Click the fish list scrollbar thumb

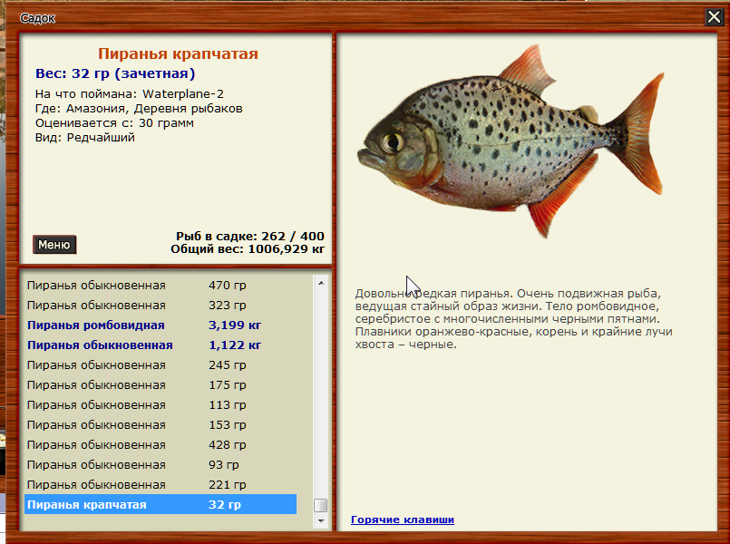321,505
